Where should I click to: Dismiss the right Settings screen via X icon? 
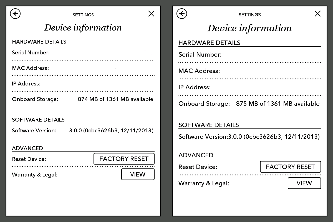click(x=318, y=14)
